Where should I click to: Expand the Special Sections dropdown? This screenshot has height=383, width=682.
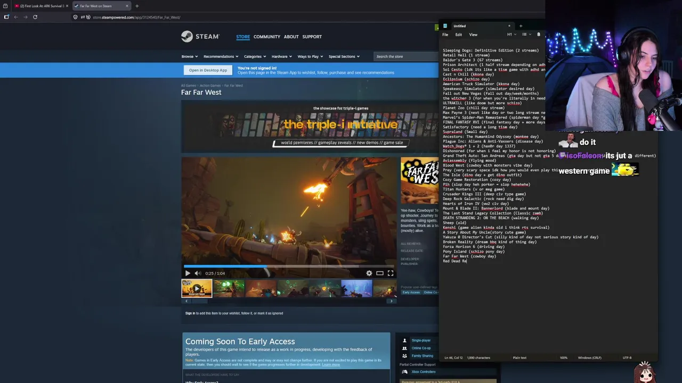pyautogui.click(x=344, y=56)
